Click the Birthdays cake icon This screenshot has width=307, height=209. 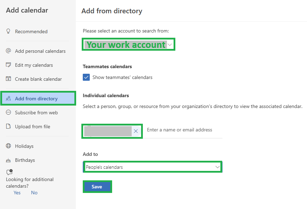coord(8,160)
